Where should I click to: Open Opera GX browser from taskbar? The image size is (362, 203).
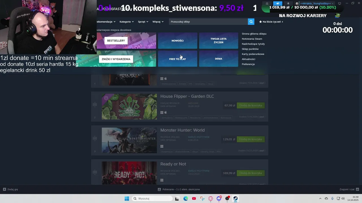[x=211, y=198]
